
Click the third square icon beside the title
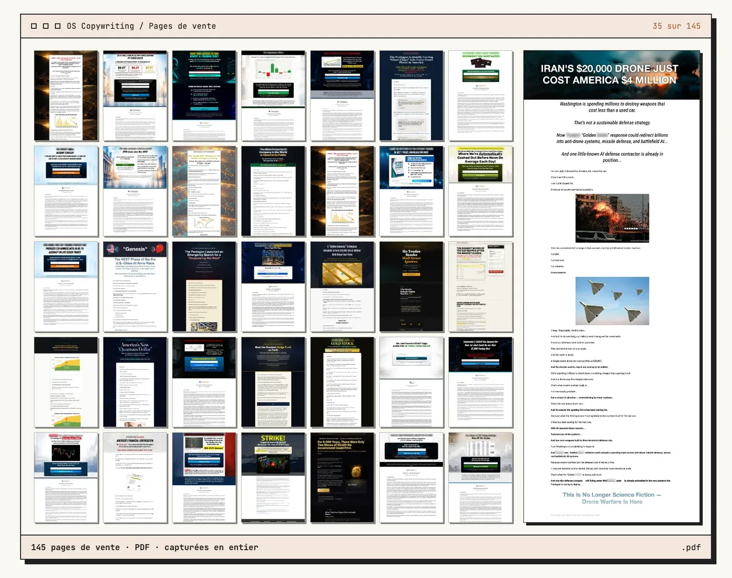point(58,26)
